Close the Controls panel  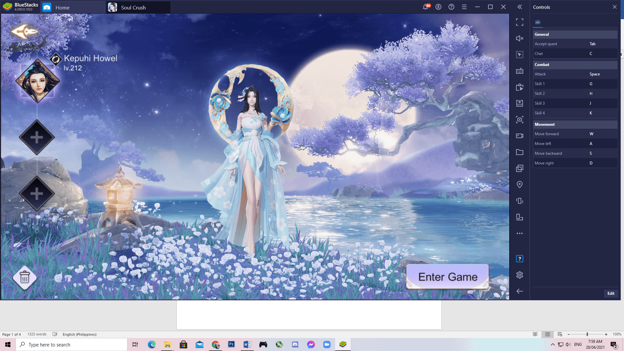pos(615,7)
